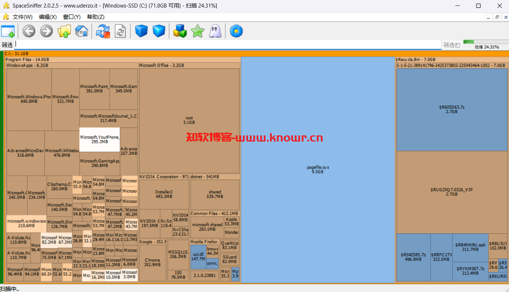Open the 编辑(X) menu
Viewport: 509px width, 292px height.
[48, 17]
